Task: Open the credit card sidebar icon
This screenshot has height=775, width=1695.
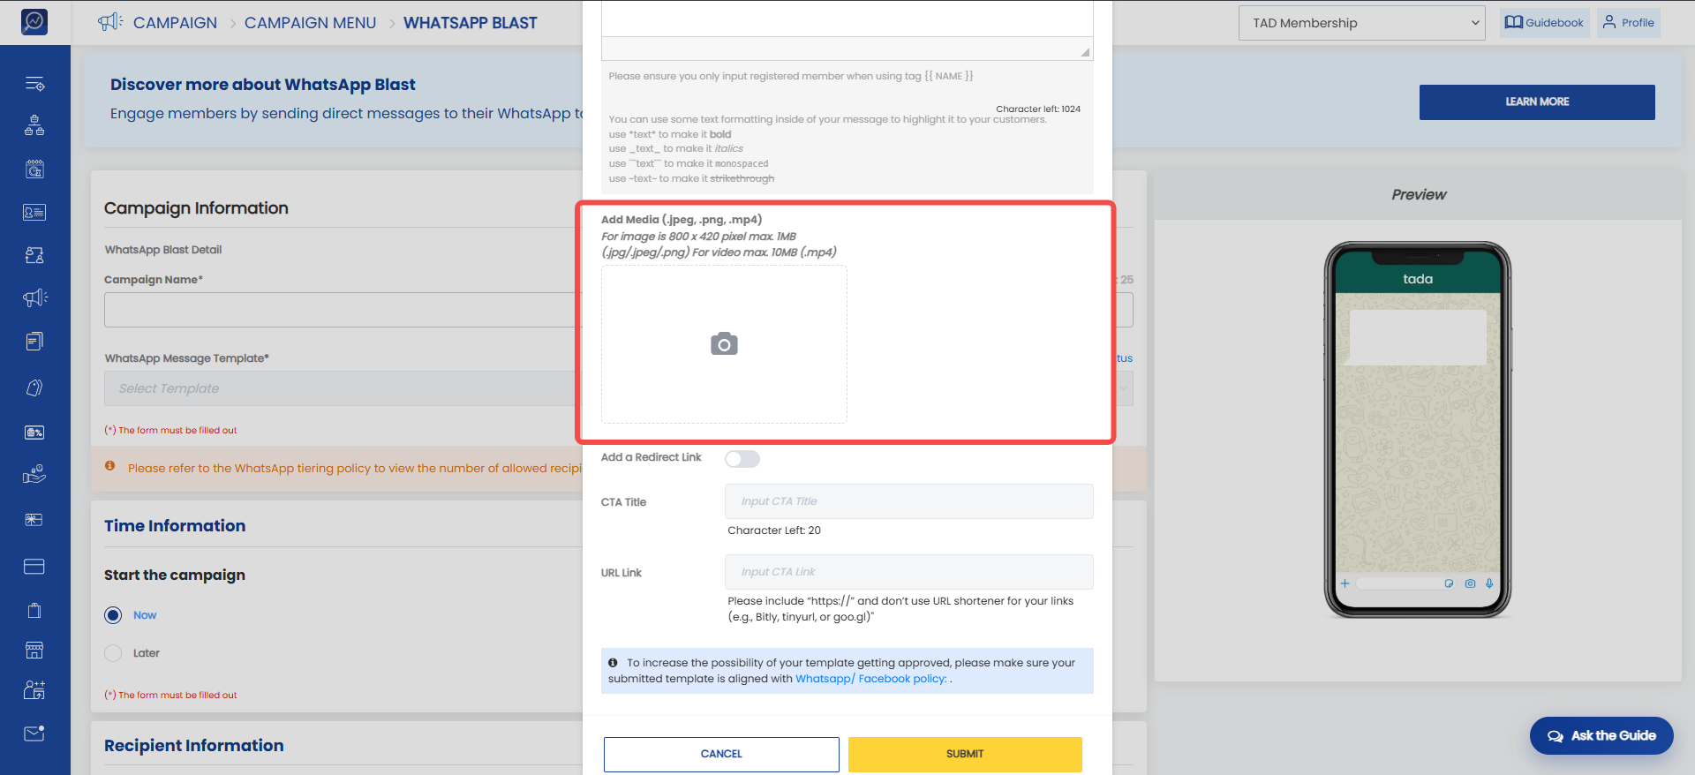Action: pyautogui.click(x=34, y=566)
